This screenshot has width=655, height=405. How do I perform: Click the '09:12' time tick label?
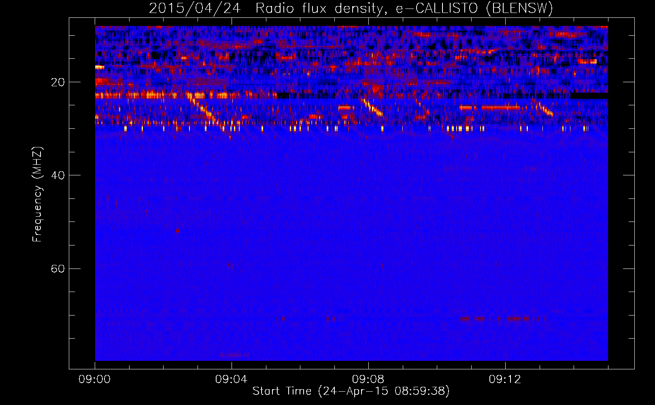[505, 379]
